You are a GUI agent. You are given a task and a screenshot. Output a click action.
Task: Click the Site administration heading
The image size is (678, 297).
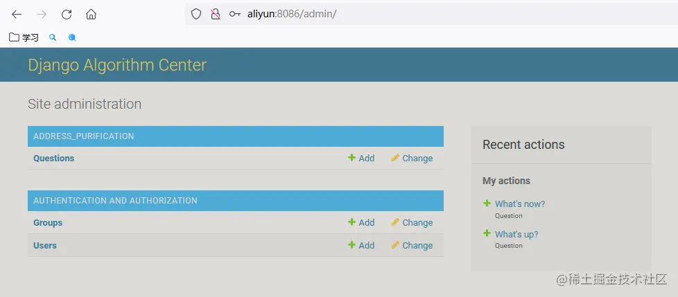pos(85,104)
